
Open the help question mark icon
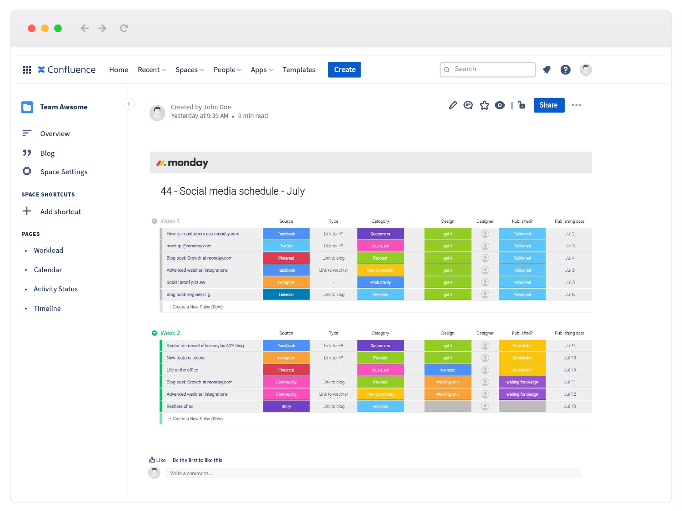click(566, 69)
